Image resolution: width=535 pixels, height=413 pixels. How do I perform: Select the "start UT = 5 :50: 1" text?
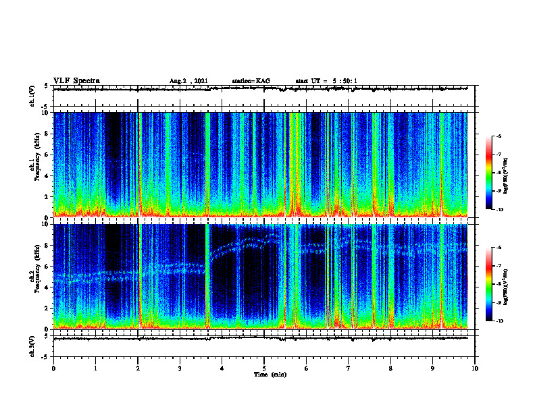click(326, 81)
